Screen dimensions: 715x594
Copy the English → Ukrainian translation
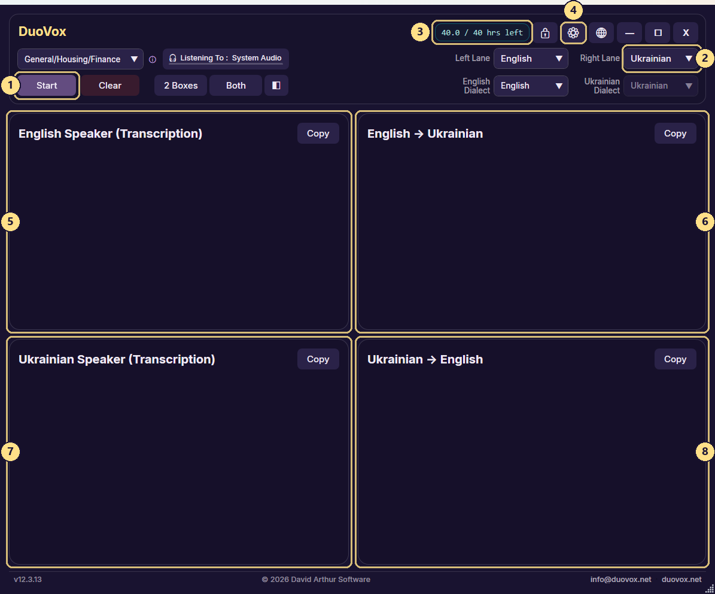[x=676, y=133]
